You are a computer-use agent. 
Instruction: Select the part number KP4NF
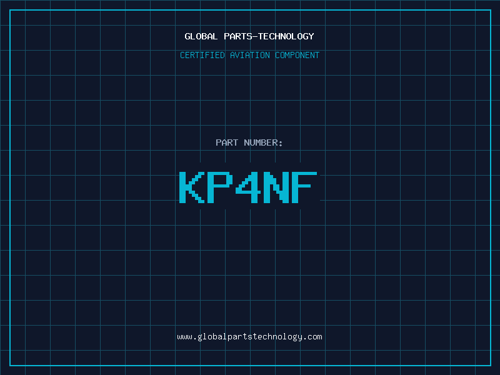248,187
